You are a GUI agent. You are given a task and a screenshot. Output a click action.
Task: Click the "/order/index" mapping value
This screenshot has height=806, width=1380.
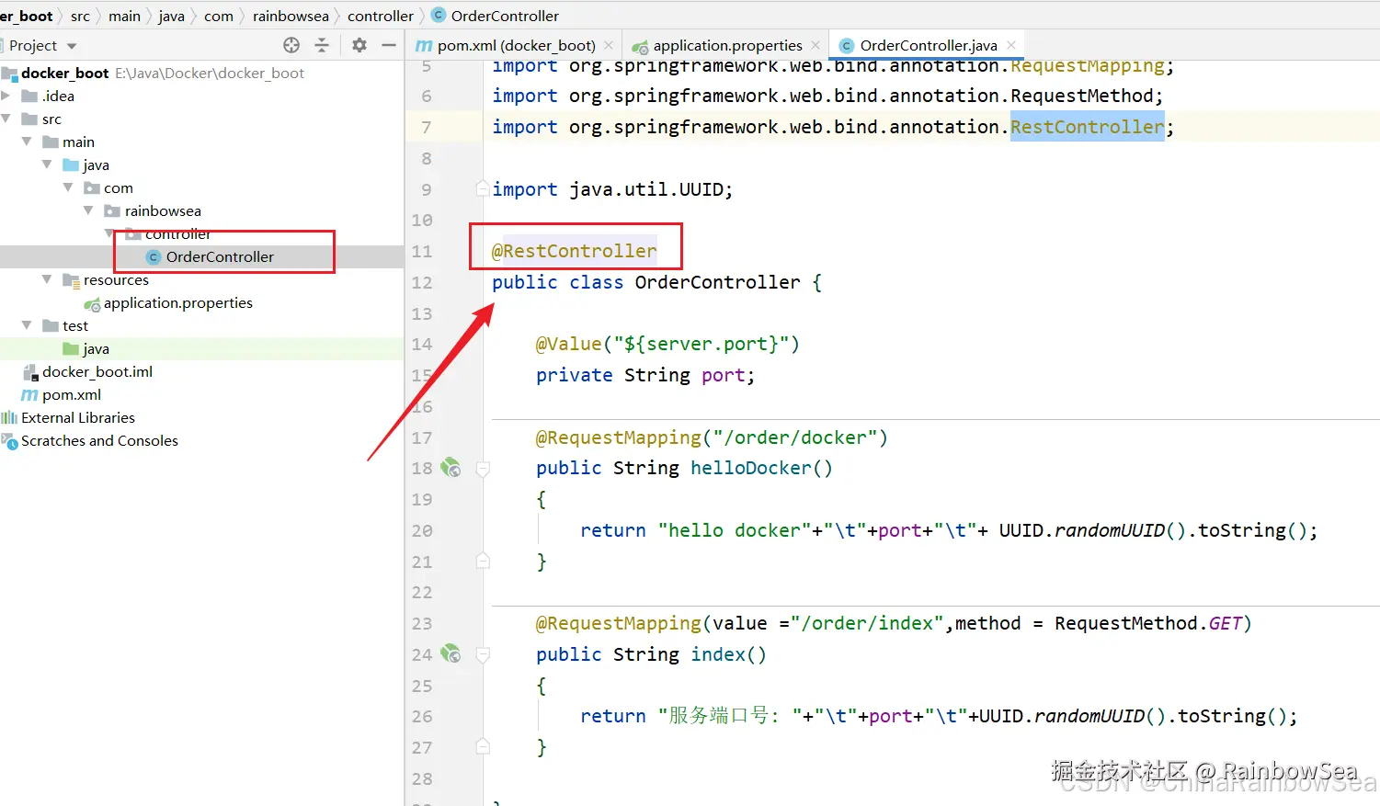[x=869, y=623]
